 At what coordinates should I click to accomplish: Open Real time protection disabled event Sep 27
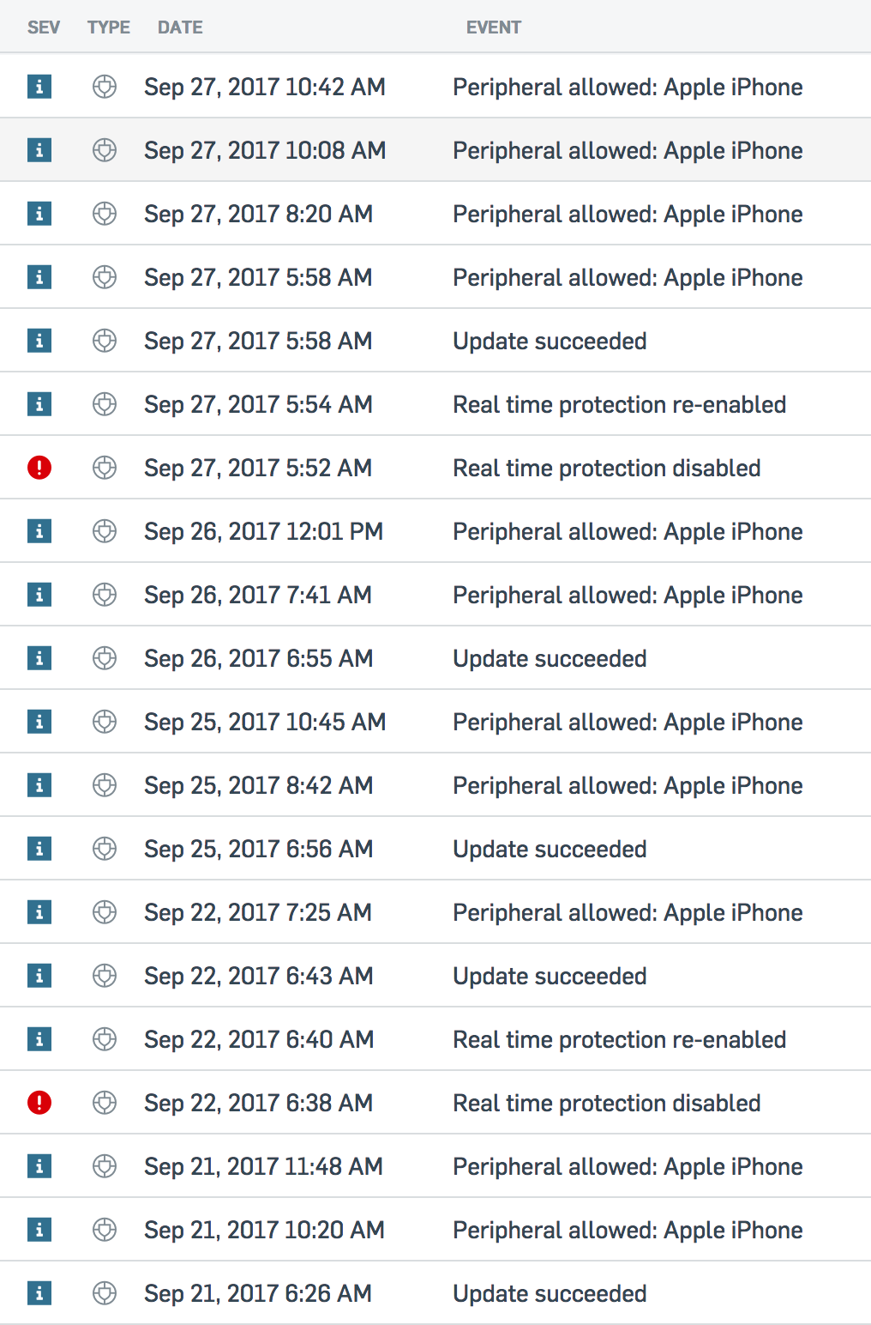tap(607, 468)
